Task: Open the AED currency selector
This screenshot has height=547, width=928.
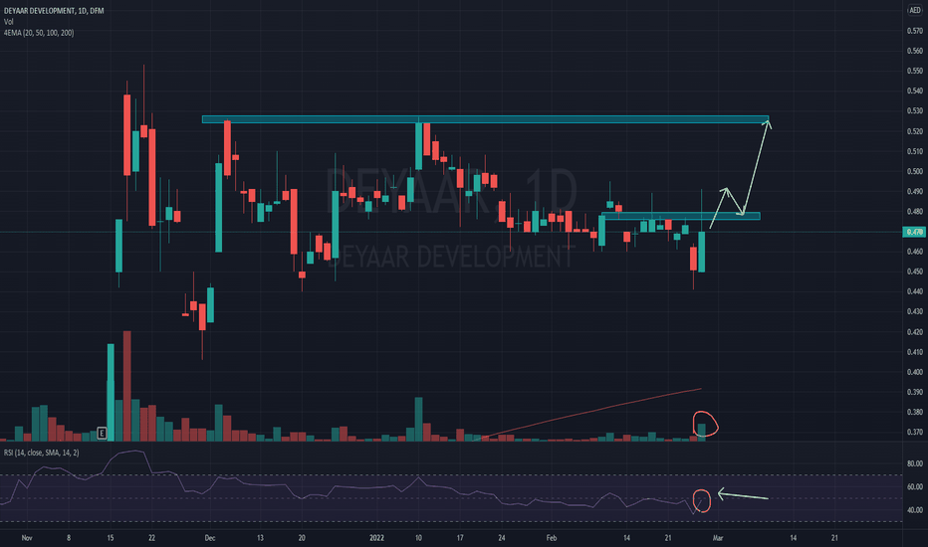Action: [x=915, y=10]
